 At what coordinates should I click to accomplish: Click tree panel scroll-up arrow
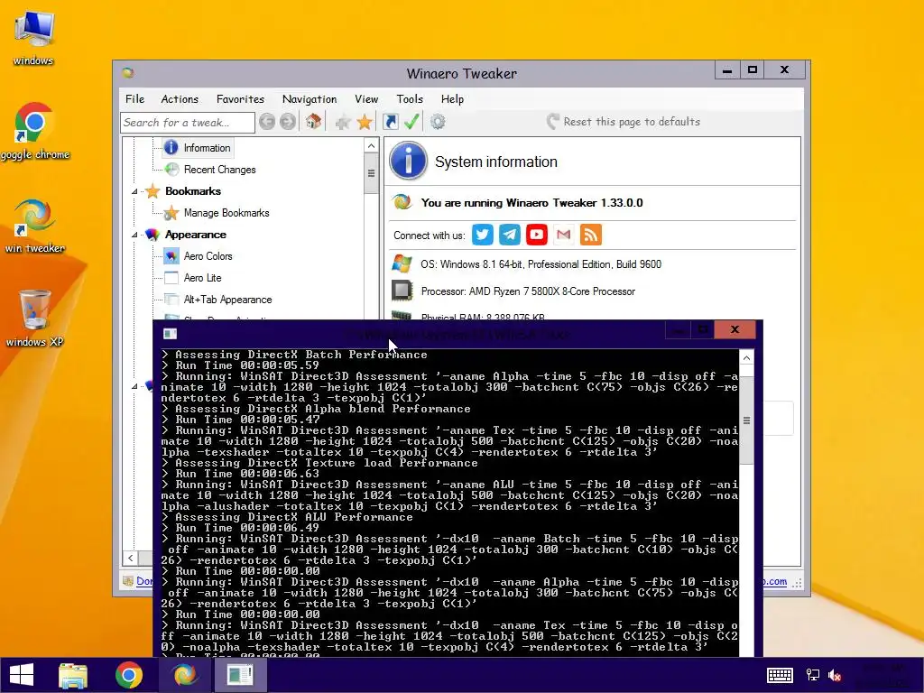(x=371, y=145)
